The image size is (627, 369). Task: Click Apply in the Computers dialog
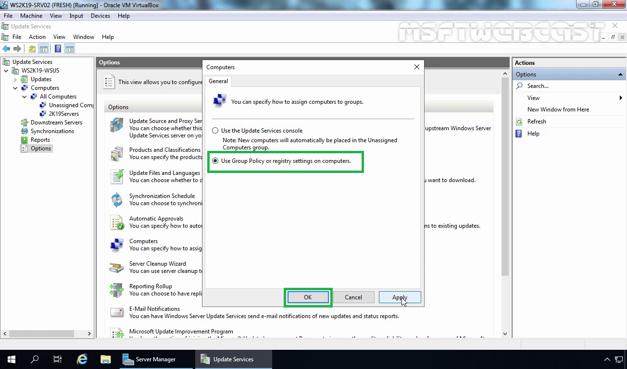click(x=400, y=297)
